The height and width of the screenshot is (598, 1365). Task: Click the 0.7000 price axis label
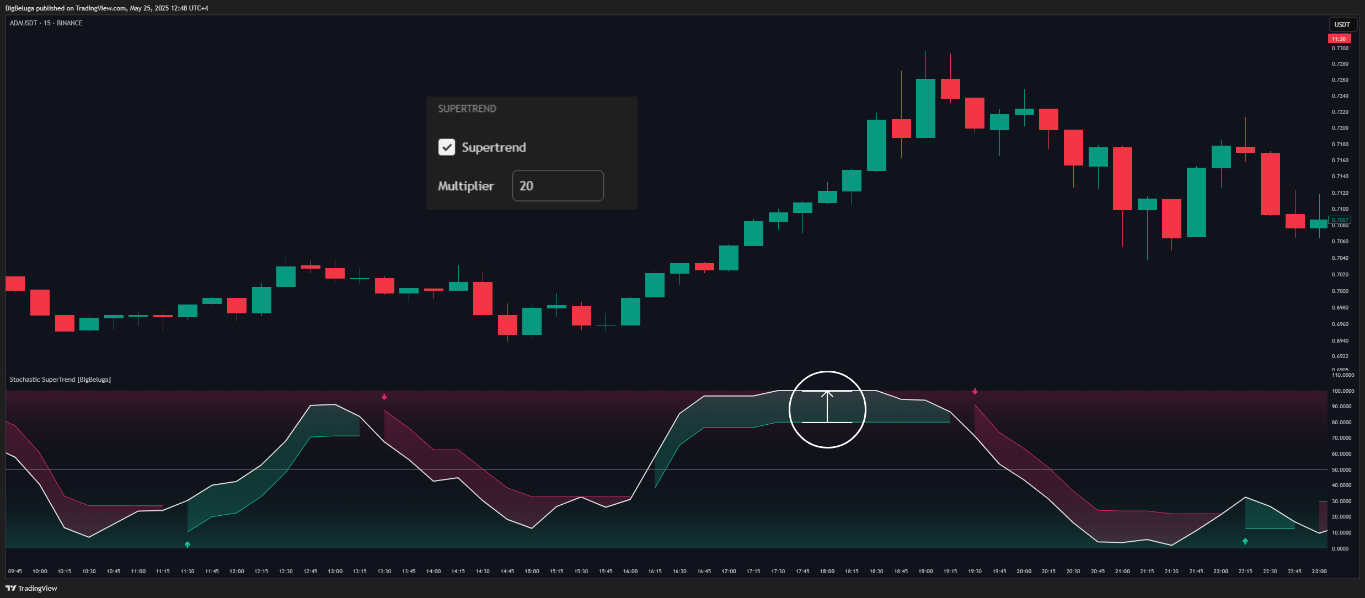[x=1340, y=291]
